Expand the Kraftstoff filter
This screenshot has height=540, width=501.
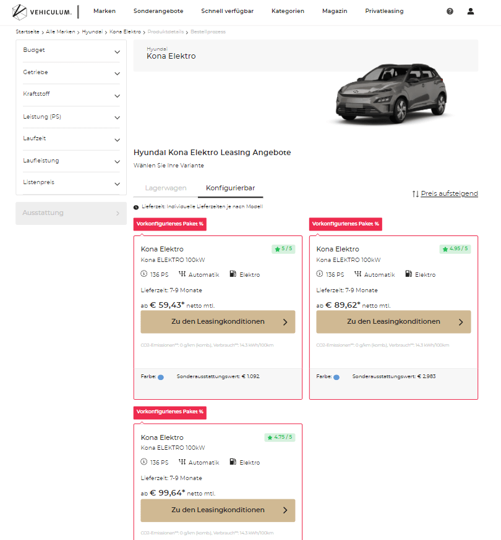[71, 95]
